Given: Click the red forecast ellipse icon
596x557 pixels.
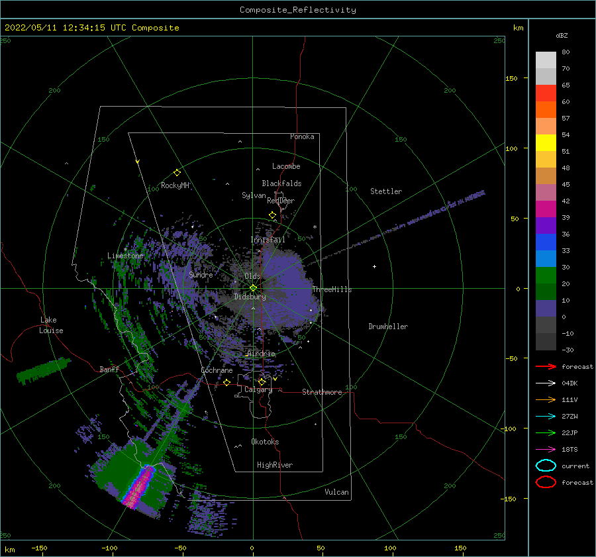Looking at the screenshot, I should (x=546, y=482).
